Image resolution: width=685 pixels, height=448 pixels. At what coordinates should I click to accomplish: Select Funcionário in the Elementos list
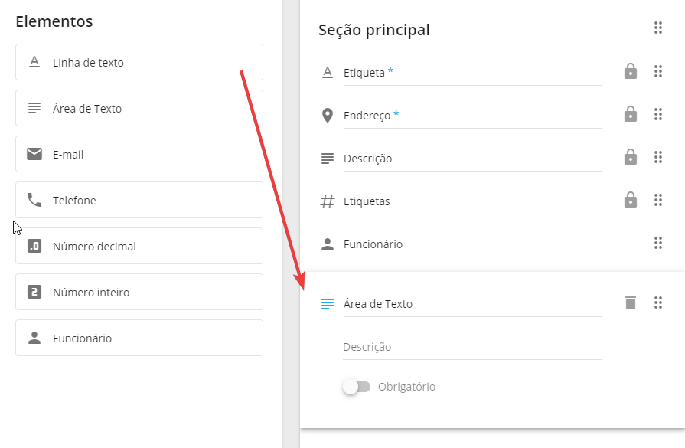pyautogui.click(x=139, y=338)
